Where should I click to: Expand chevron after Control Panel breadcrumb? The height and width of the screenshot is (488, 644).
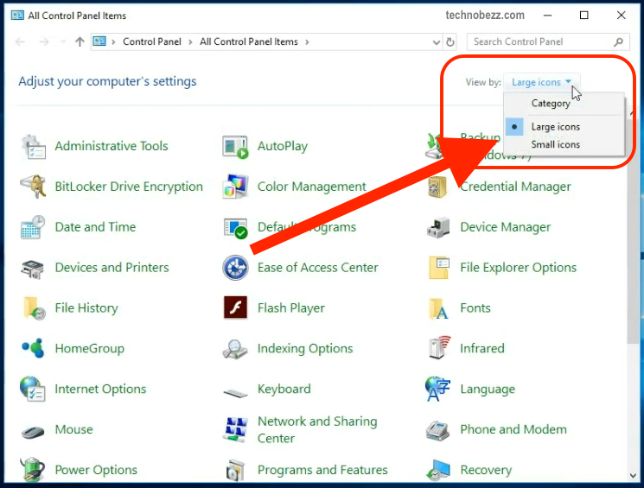[190, 41]
